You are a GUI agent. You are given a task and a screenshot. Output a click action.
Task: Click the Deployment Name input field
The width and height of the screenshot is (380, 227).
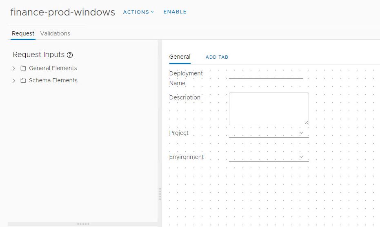point(266,74)
